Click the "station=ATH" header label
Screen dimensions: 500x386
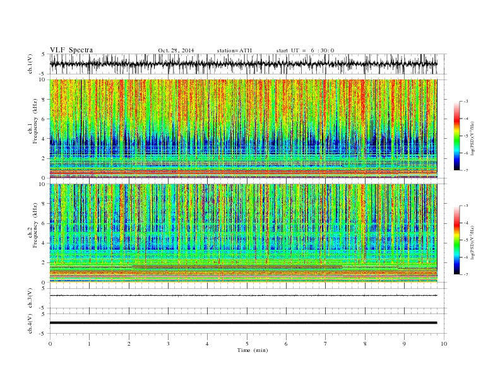pyautogui.click(x=234, y=50)
